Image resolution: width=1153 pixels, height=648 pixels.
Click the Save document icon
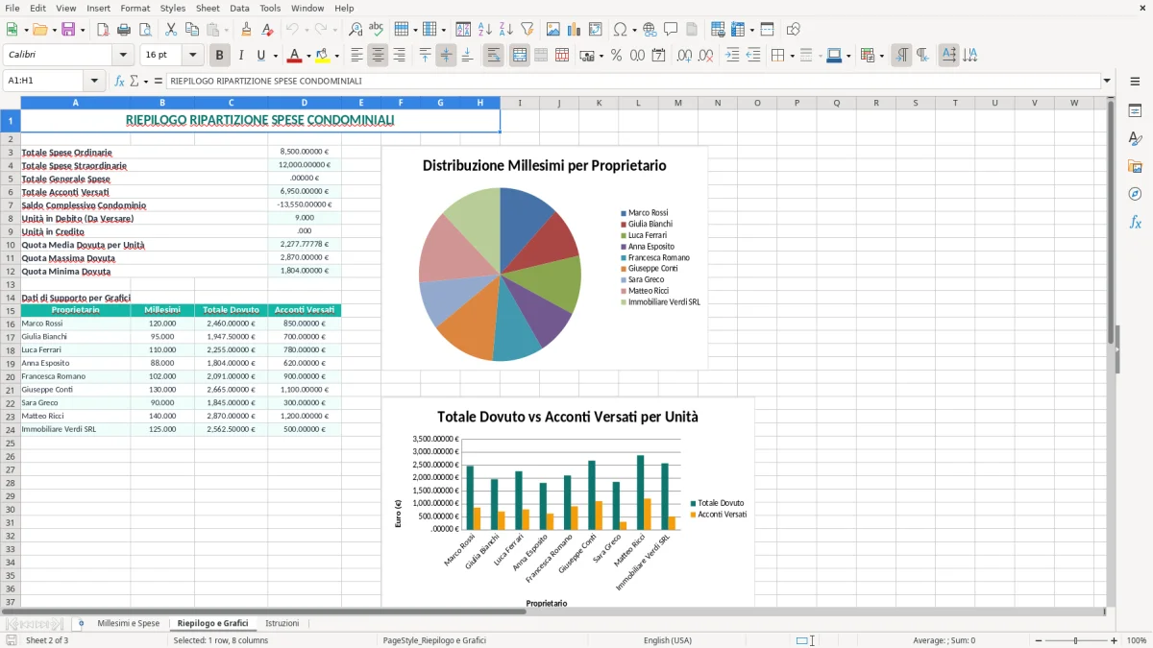tap(68, 30)
